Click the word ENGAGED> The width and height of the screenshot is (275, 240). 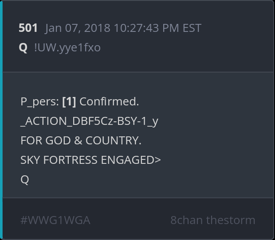click(x=131, y=160)
